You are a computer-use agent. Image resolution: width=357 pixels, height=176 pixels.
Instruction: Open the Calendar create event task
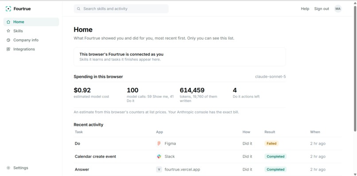208,157
